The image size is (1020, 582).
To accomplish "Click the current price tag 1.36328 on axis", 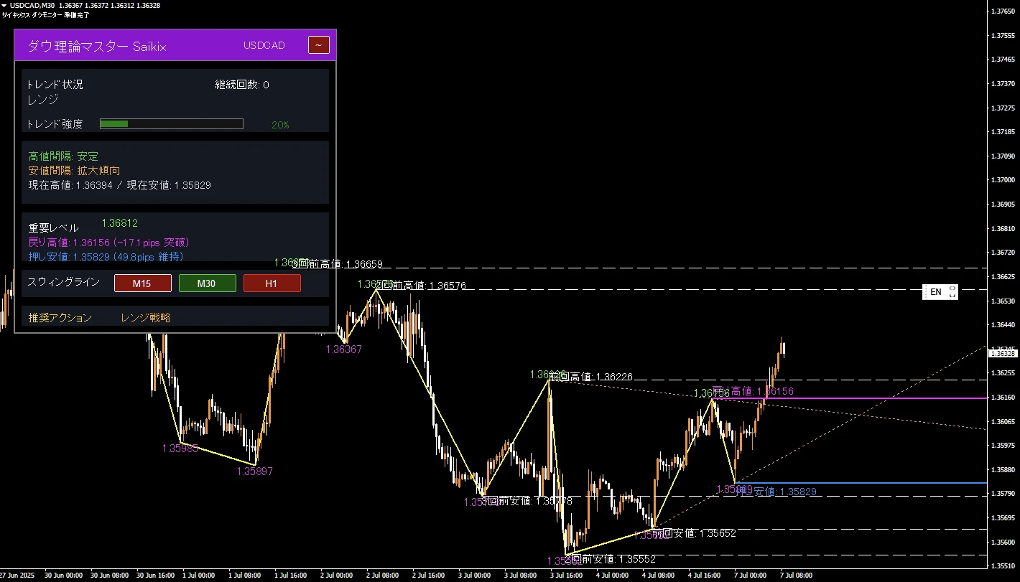I will pyautogui.click(x=1003, y=353).
